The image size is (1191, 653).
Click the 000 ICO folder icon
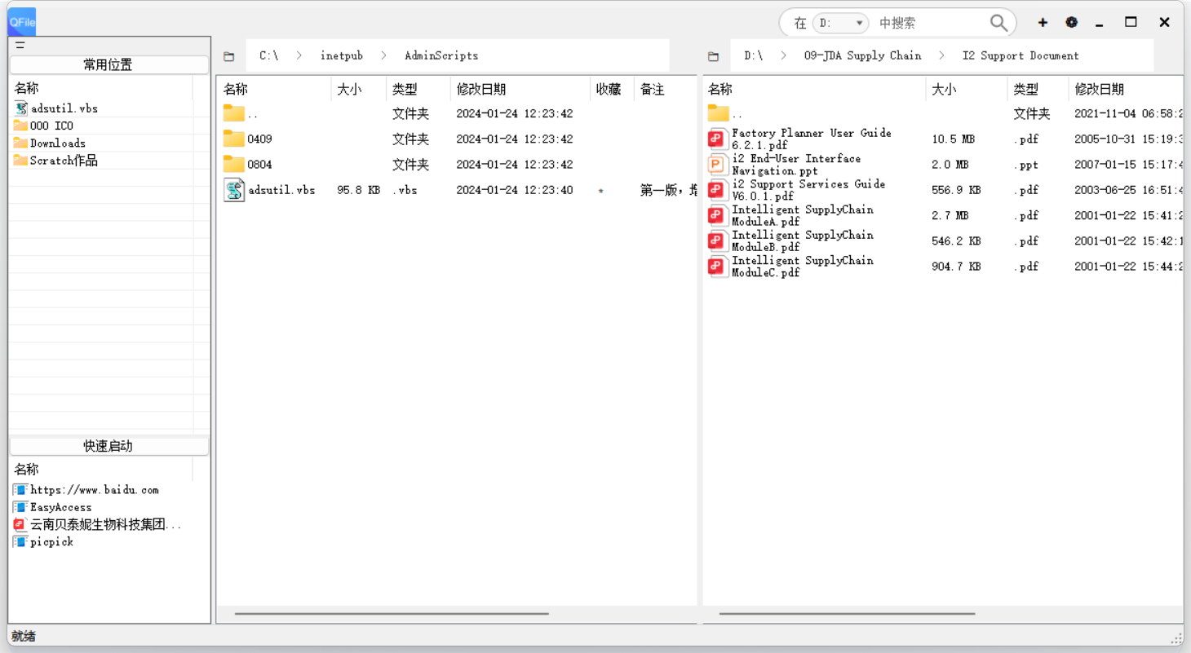[x=20, y=126]
